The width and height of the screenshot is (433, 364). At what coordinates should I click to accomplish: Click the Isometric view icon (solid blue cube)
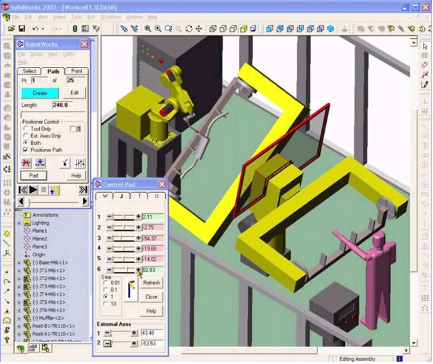pos(331,28)
